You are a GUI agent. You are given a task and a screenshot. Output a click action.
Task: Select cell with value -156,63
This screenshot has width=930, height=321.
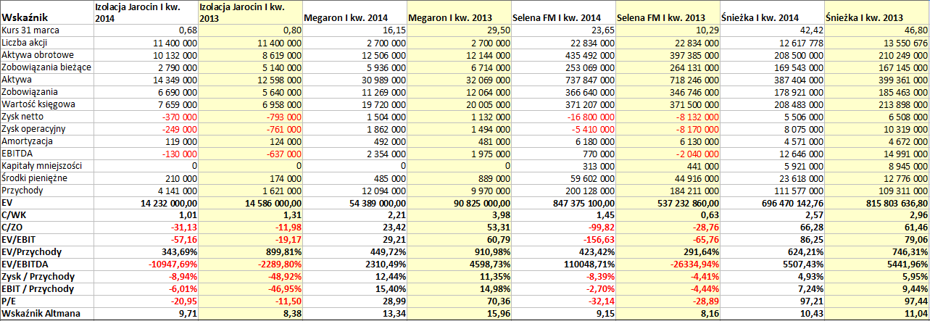tap(562, 240)
